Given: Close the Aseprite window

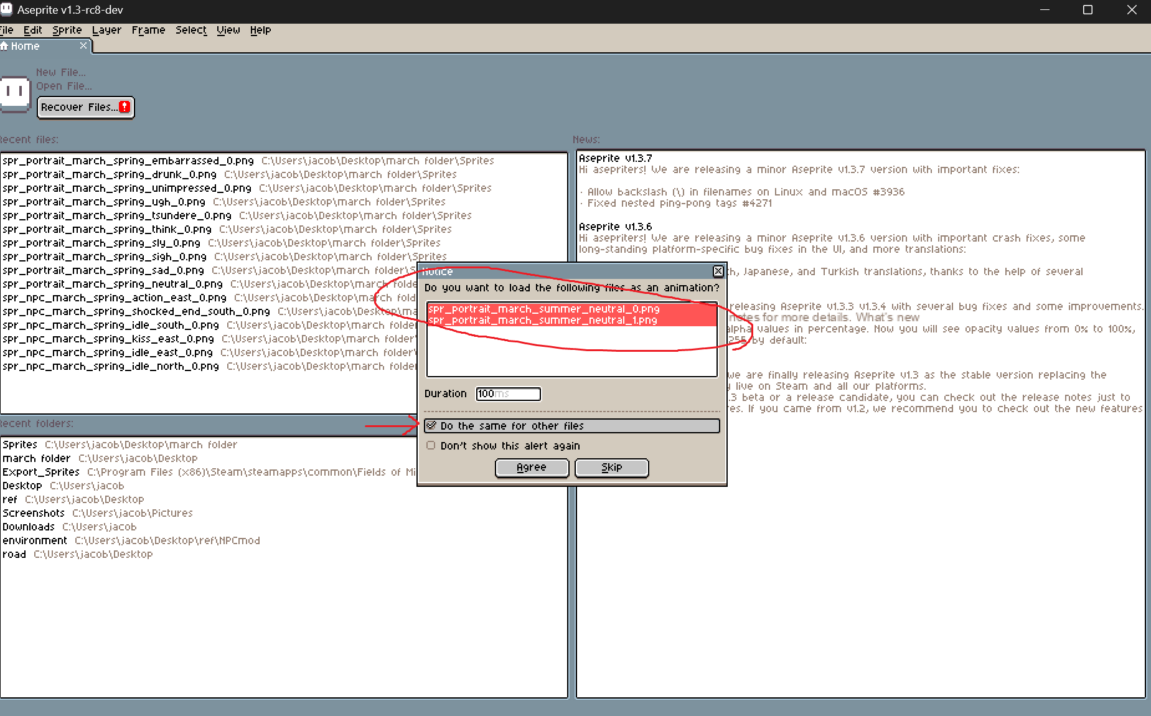Looking at the screenshot, I should coord(1132,10).
